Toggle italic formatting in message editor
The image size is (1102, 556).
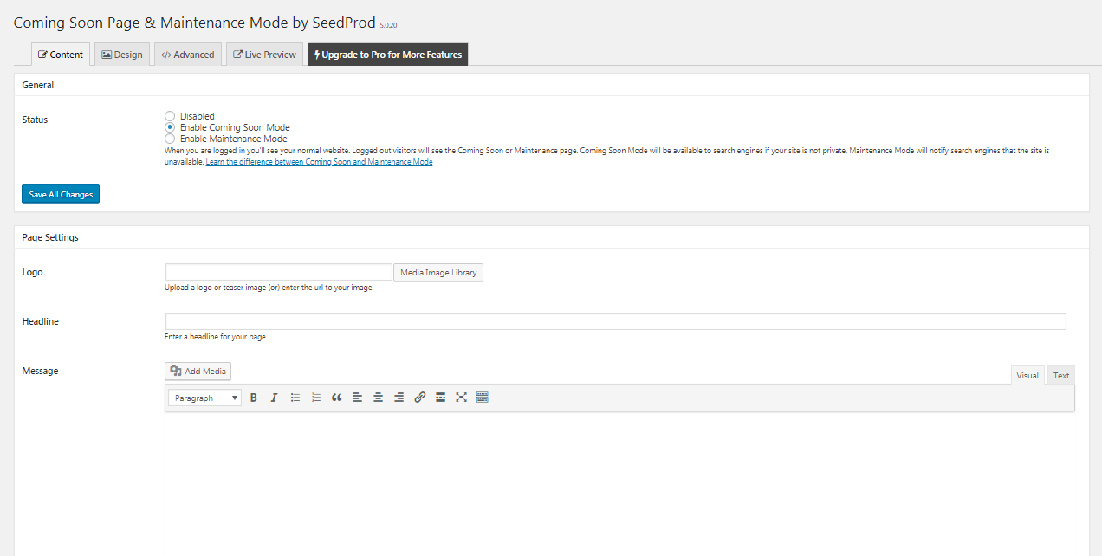[274, 398]
